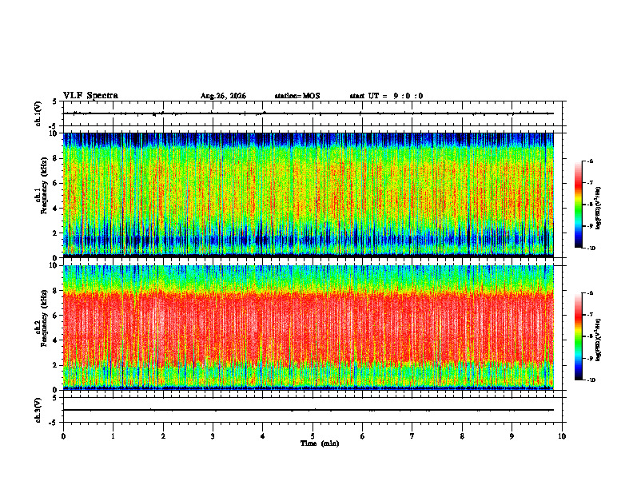Click the "3" tick on the time axis
Viewport: 633px width, 489px height.
pos(213,436)
